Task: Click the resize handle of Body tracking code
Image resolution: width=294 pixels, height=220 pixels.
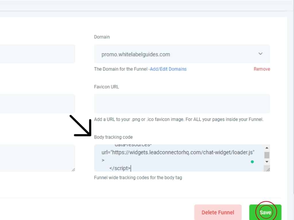Action: point(268,170)
